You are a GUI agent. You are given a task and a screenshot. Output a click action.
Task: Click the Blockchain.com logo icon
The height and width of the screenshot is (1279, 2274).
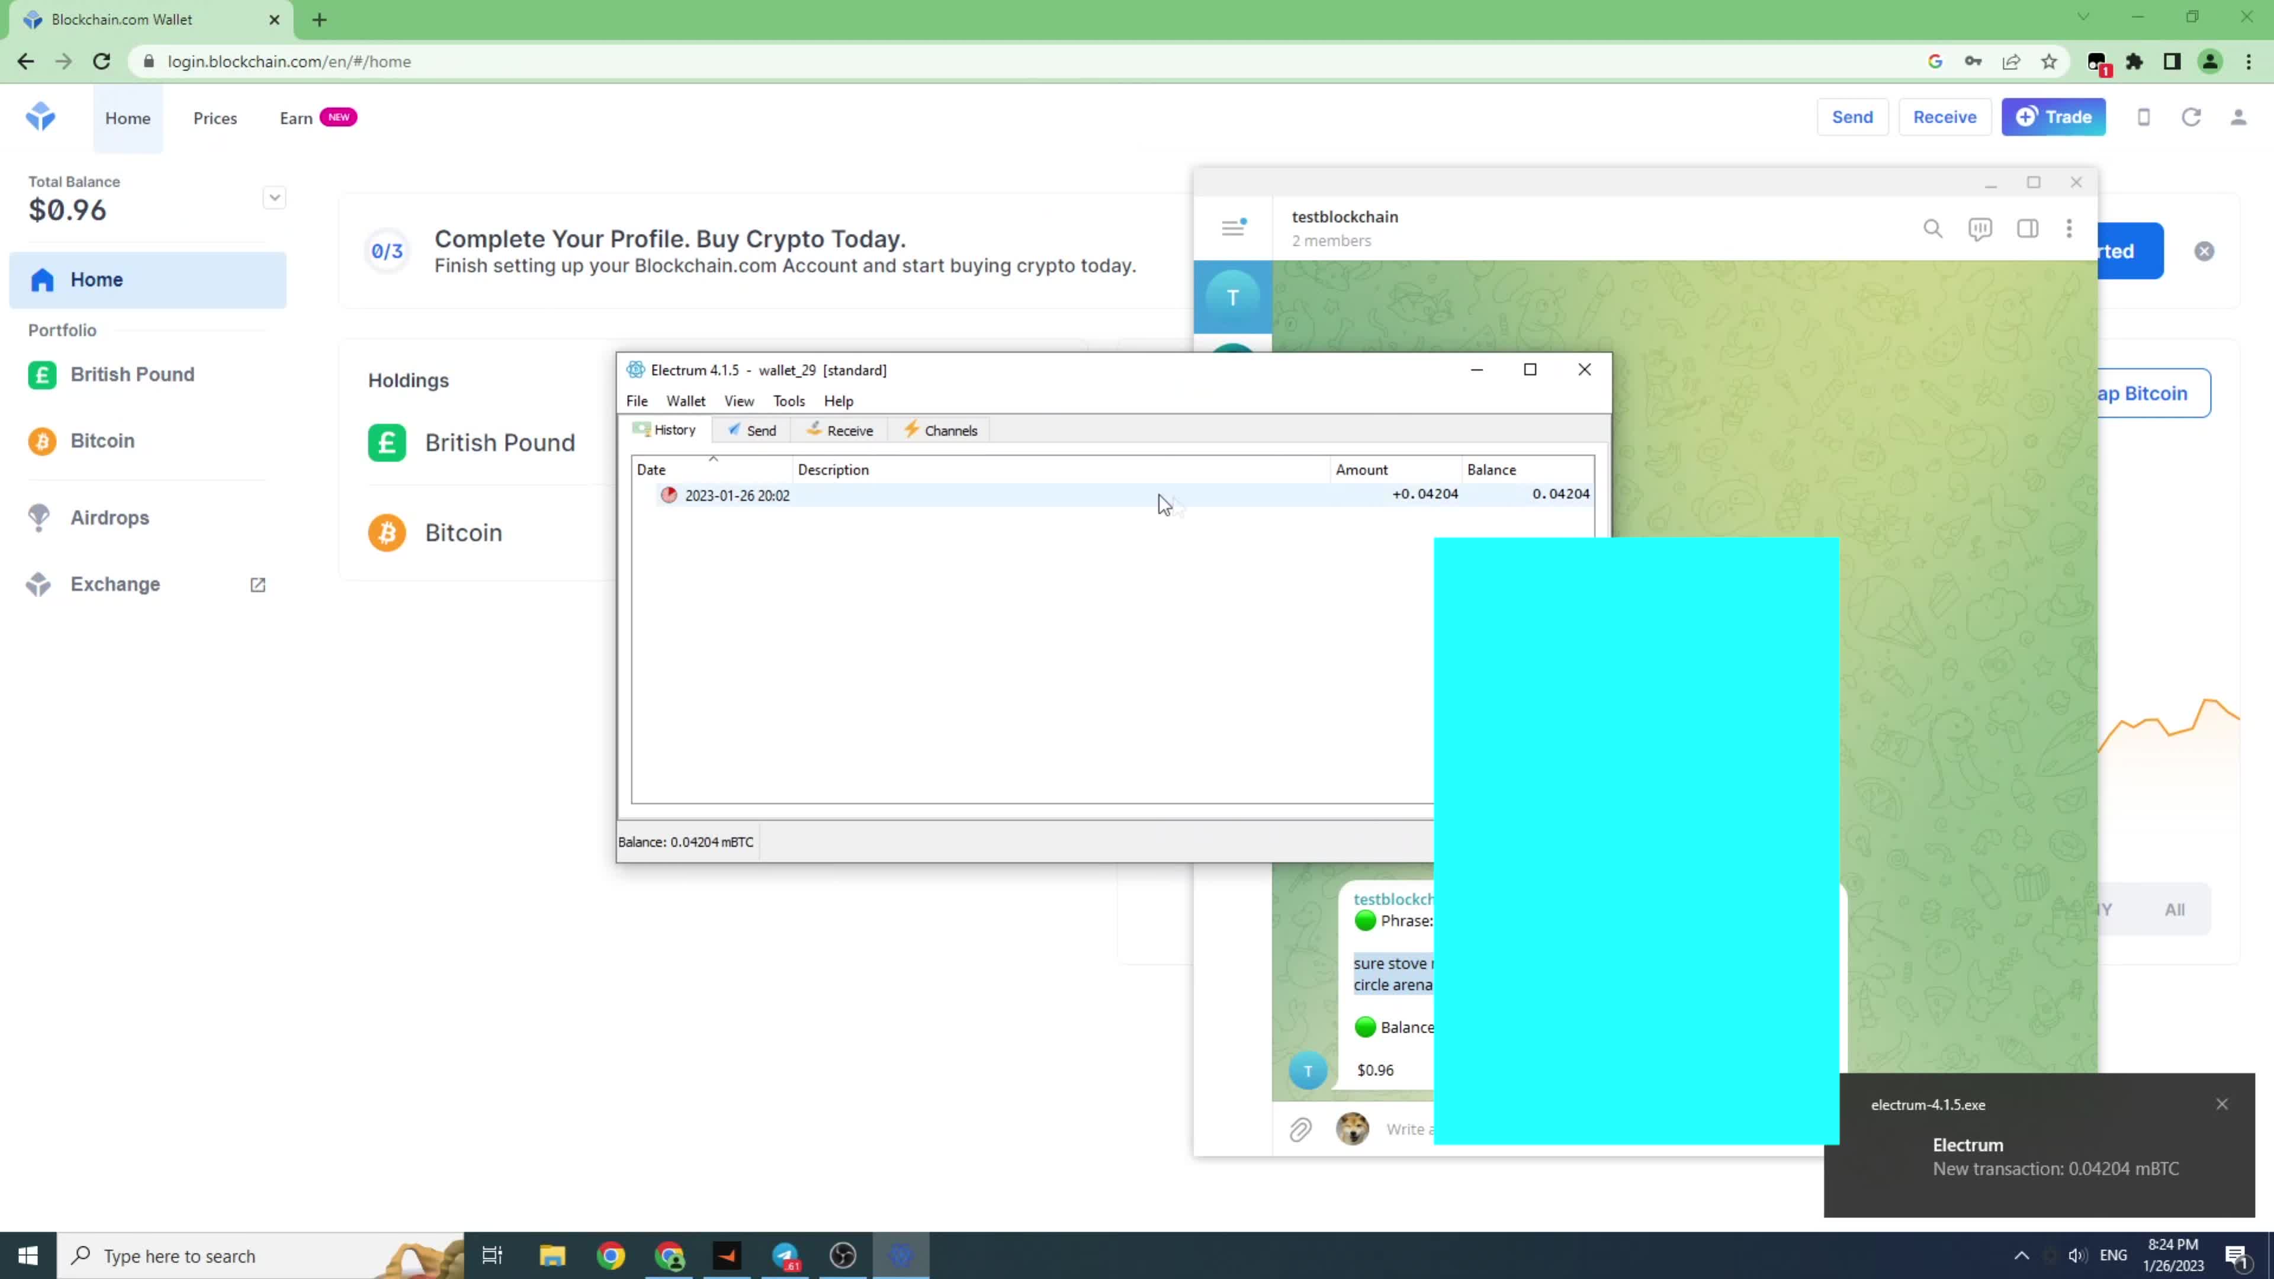(41, 117)
